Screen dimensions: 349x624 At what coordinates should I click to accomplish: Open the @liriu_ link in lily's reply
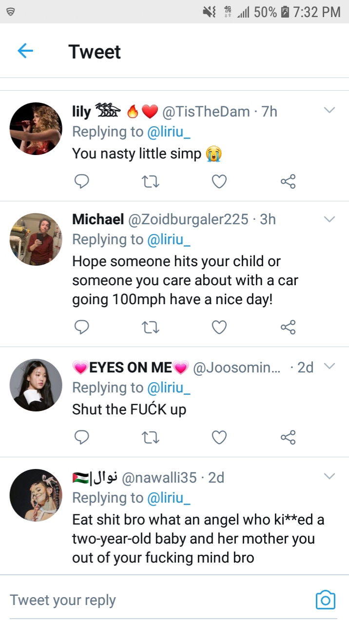[x=168, y=132]
